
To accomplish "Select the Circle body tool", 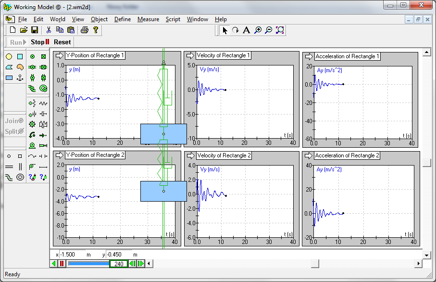I will coord(9,56).
